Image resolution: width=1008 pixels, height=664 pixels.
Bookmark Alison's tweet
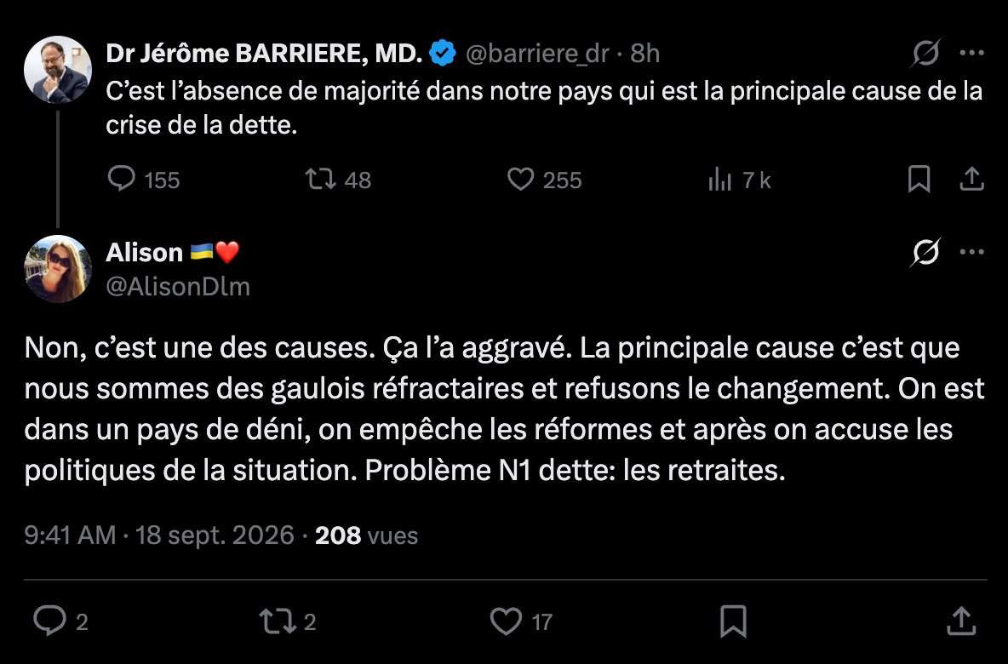click(734, 621)
